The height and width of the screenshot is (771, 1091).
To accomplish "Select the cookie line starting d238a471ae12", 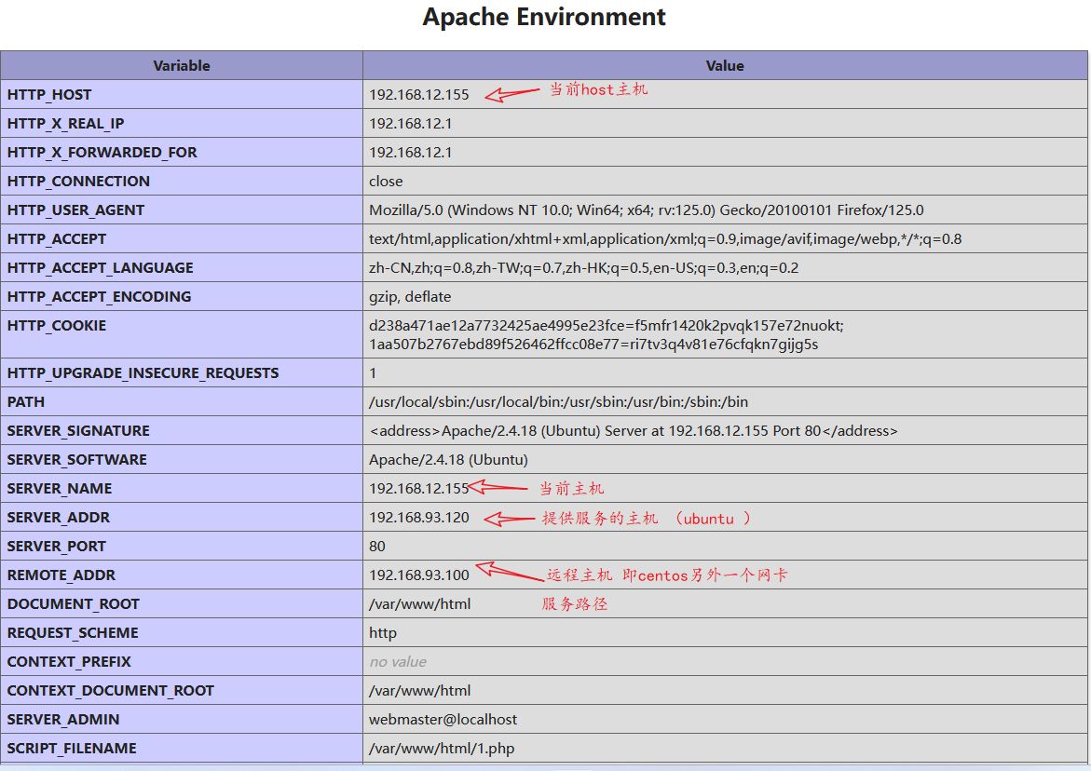I will 606,325.
